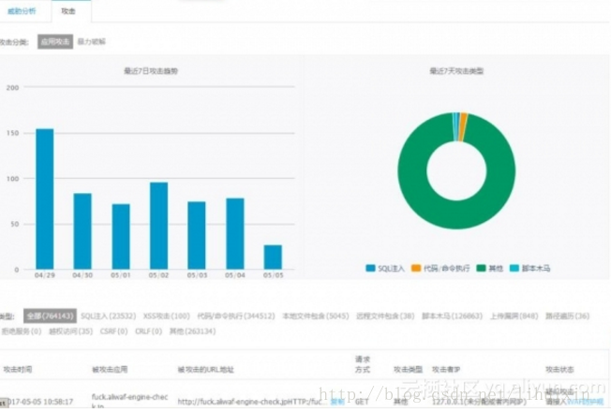Click the 请求方式 column header
The image size is (611, 413).
pyautogui.click(x=363, y=364)
